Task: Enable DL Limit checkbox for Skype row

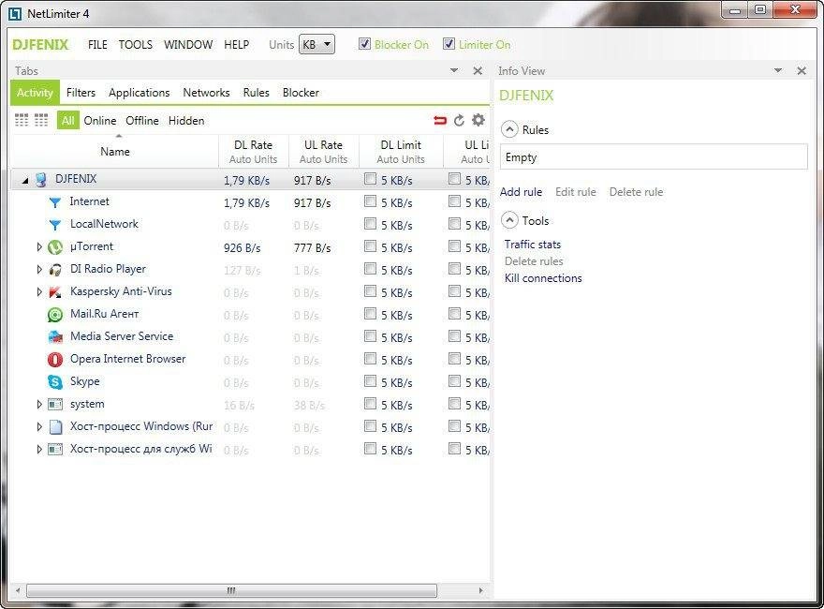Action: (x=371, y=381)
